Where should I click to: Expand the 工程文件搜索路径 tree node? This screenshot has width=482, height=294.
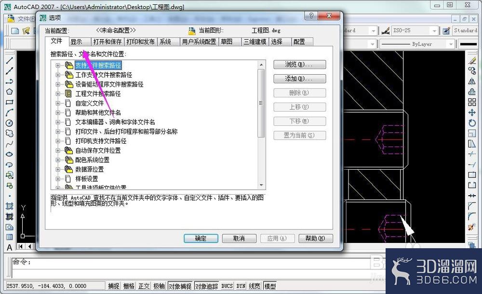(58, 94)
